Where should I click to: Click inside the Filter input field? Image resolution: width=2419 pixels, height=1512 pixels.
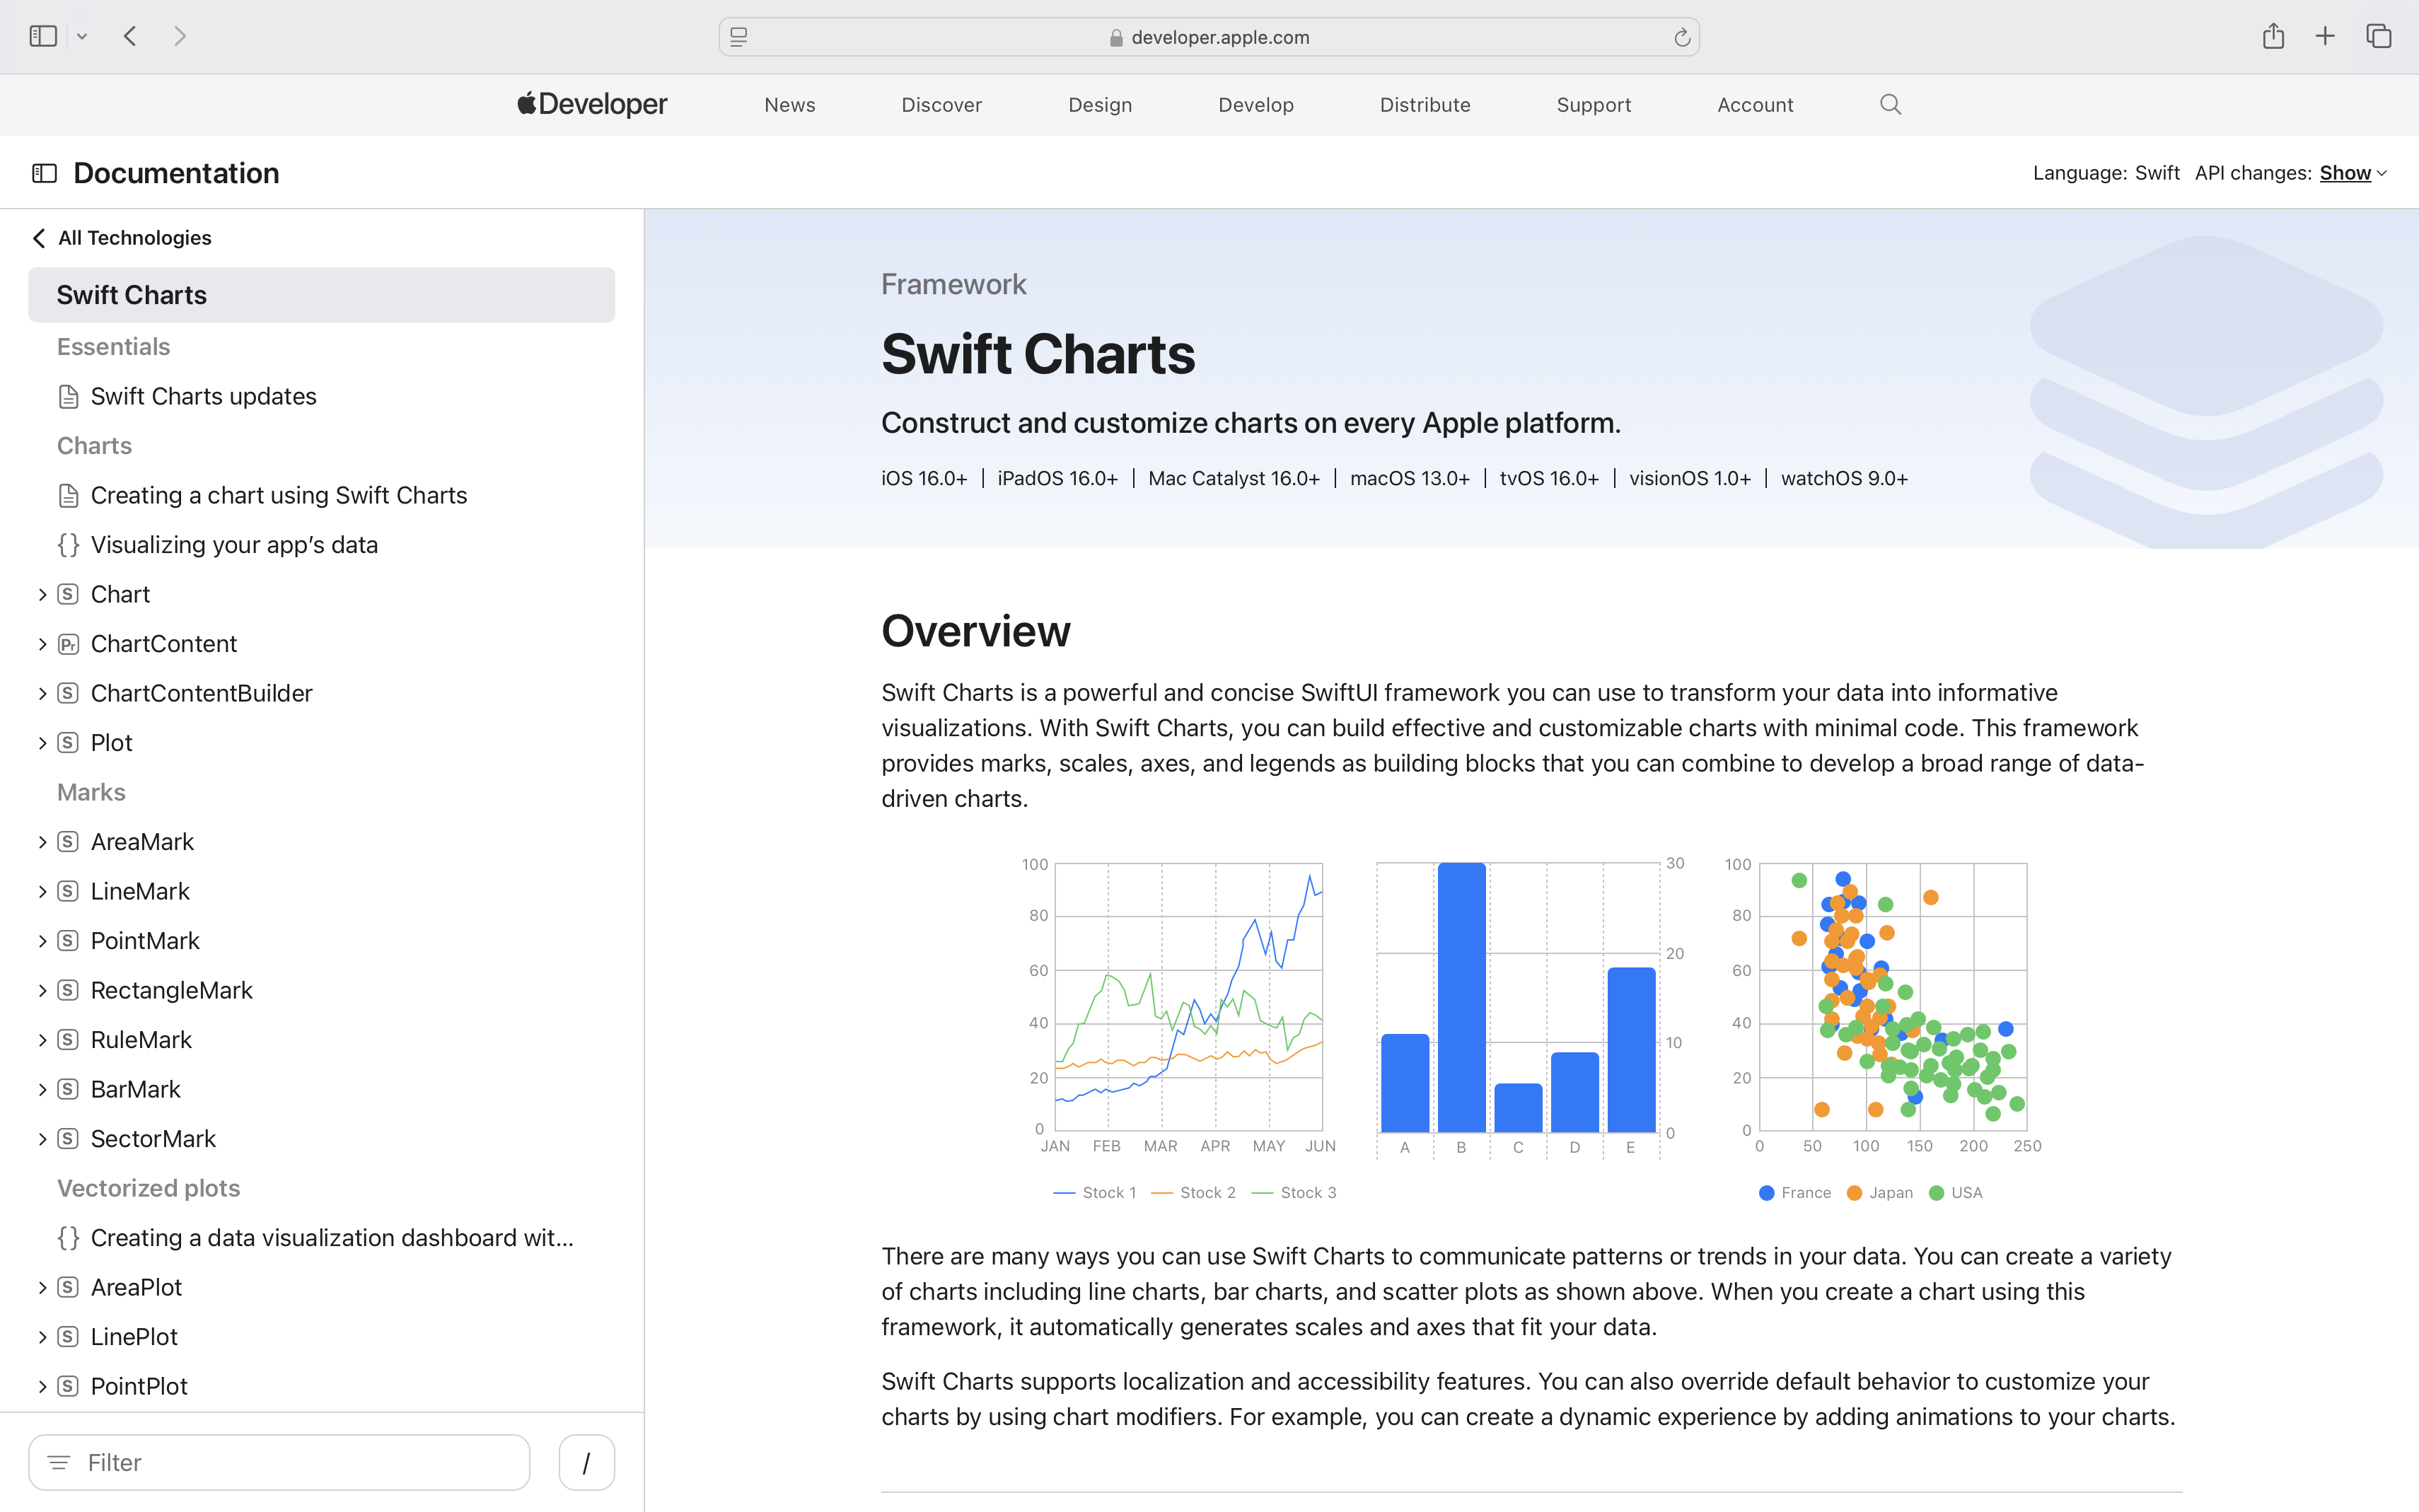tap(280, 1462)
